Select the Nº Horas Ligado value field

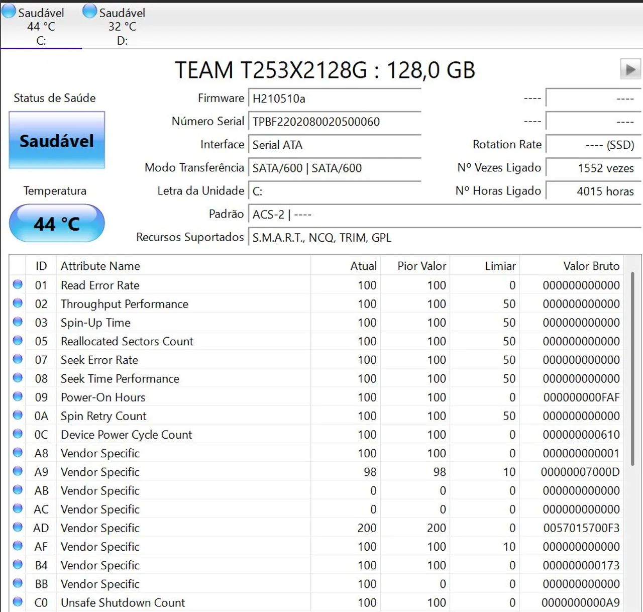click(x=593, y=191)
